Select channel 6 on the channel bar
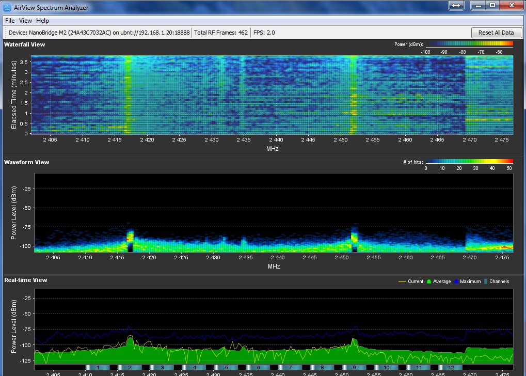Image resolution: width=526 pixels, height=376 pixels. point(259,367)
